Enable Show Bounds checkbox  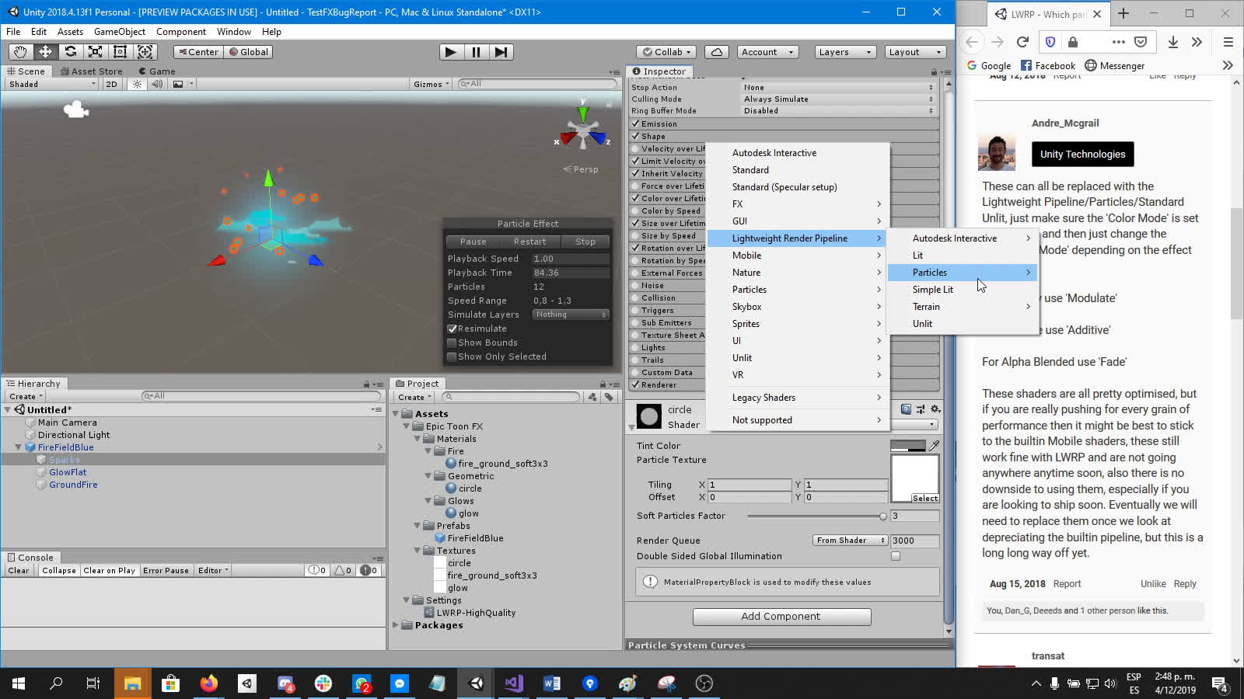tap(452, 343)
